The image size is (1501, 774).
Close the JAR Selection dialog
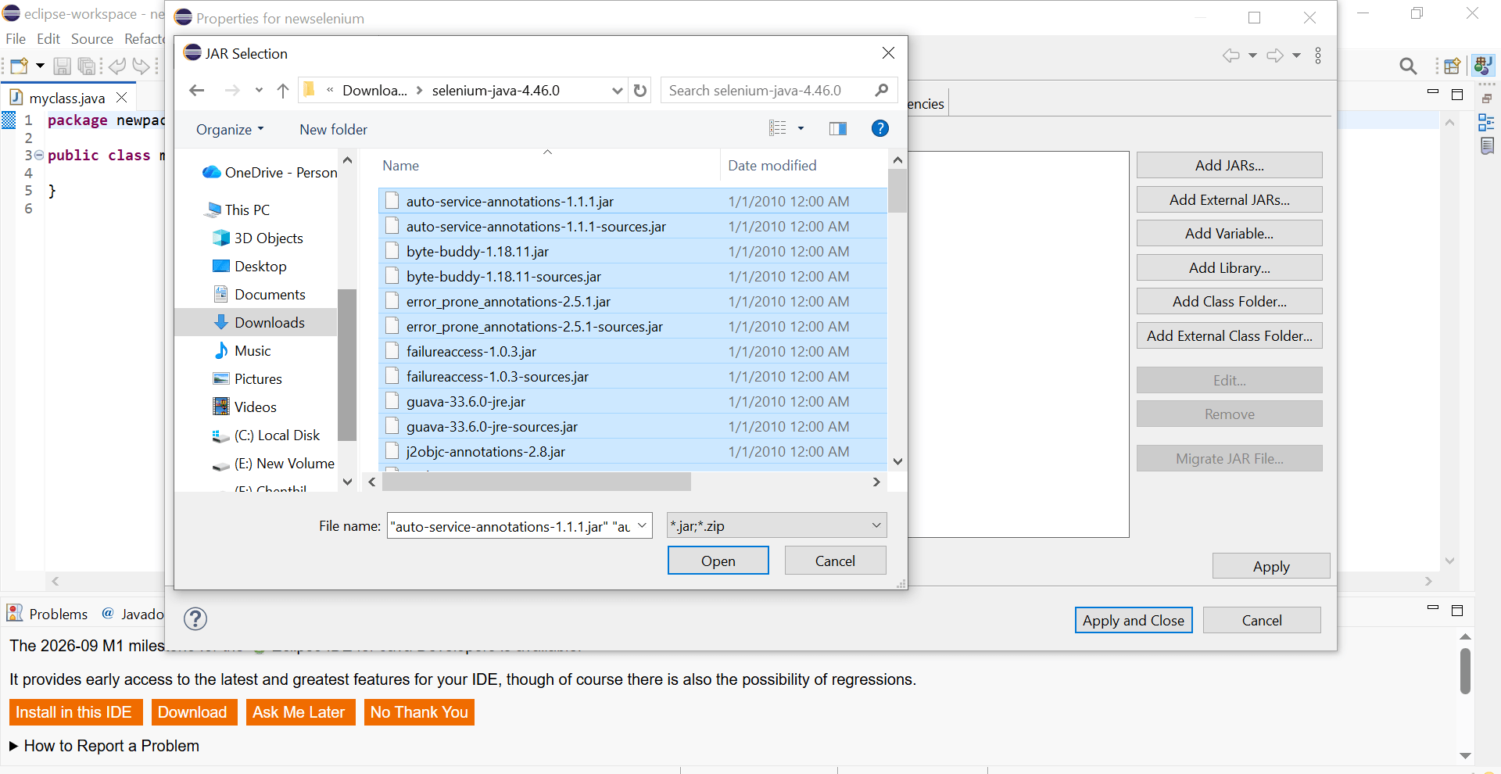888,53
